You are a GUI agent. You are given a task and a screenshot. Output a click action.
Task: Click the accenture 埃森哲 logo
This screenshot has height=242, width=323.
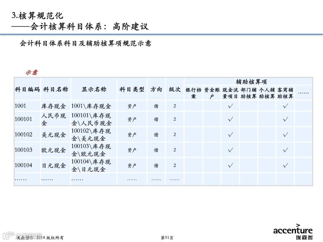click(x=293, y=232)
